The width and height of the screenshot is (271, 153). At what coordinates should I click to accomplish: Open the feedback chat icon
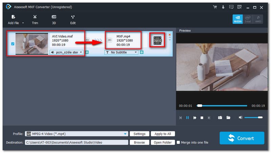231,7
